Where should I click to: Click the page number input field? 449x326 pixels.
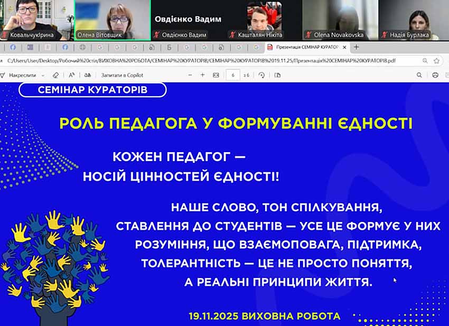coord(232,75)
